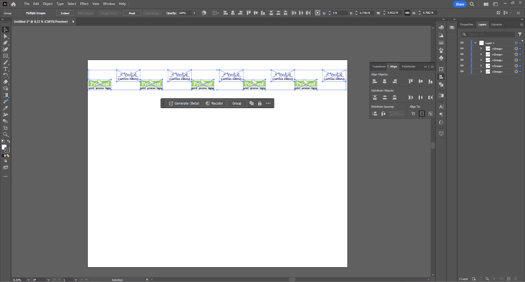The width and height of the screenshot is (525, 282).
Task: Create new layer from Layers panel footer
Action: [509, 279]
